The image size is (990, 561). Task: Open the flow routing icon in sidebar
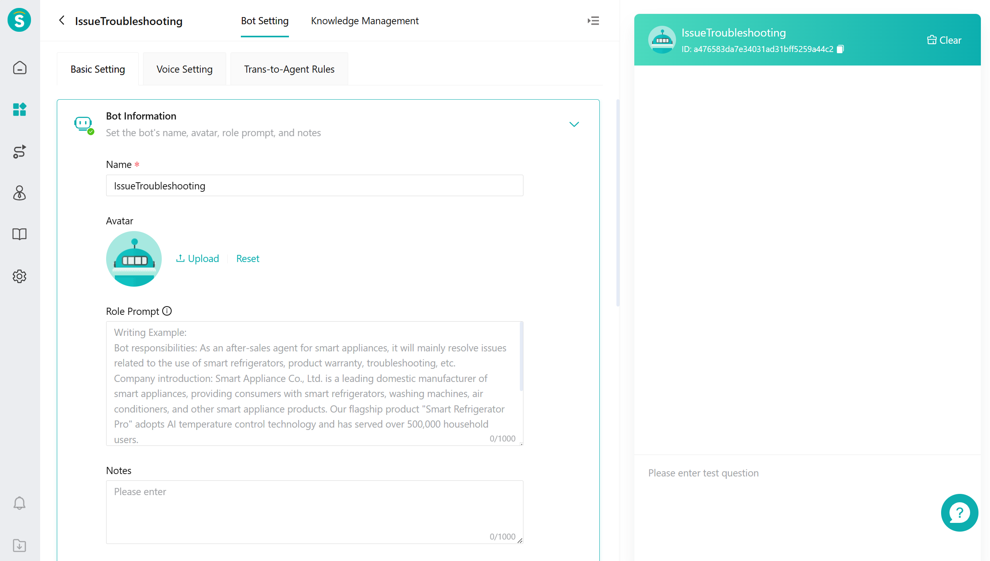click(x=19, y=151)
